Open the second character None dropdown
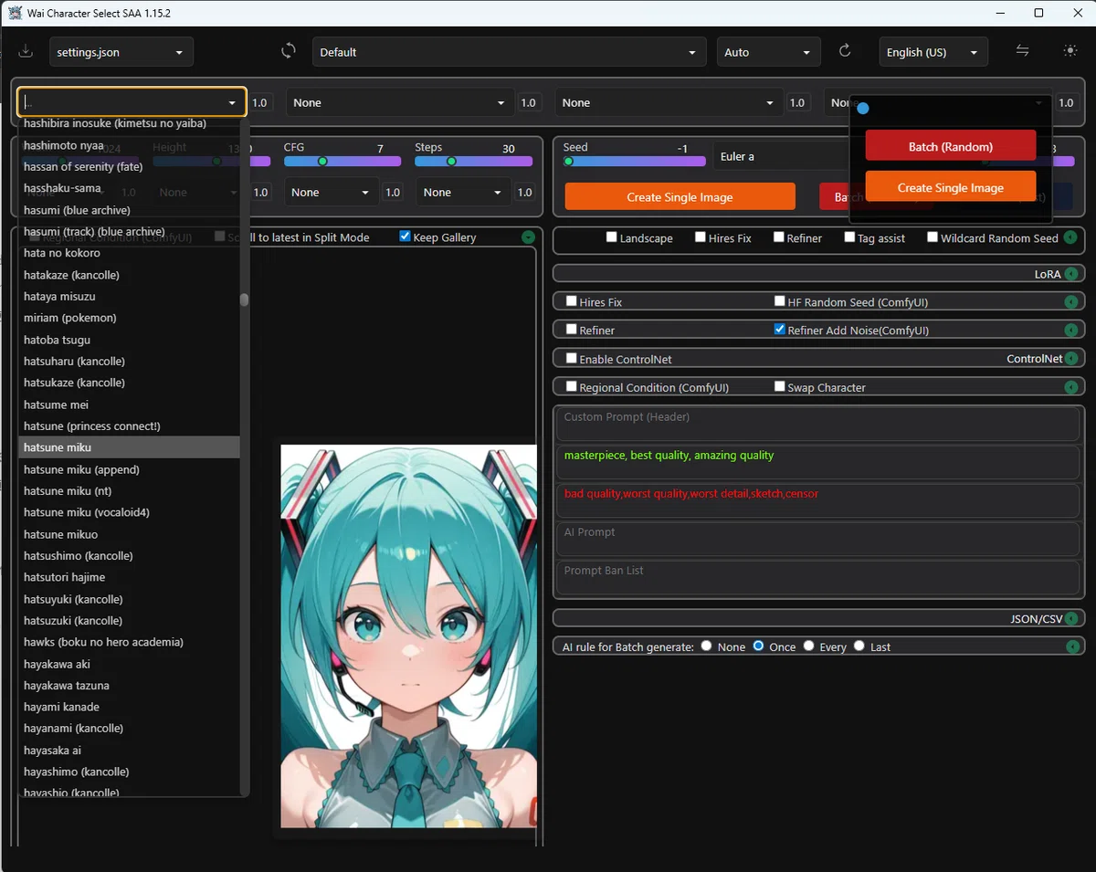The height and width of the screenshot is (872, 1096). coord(400,102)
